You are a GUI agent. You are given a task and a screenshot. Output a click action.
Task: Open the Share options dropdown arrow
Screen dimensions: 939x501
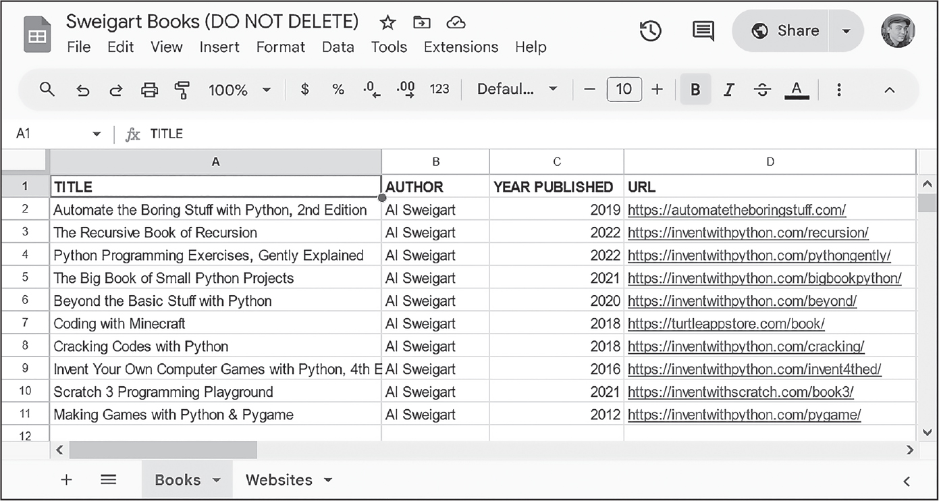pyautogui.click(x=846, y=31)
